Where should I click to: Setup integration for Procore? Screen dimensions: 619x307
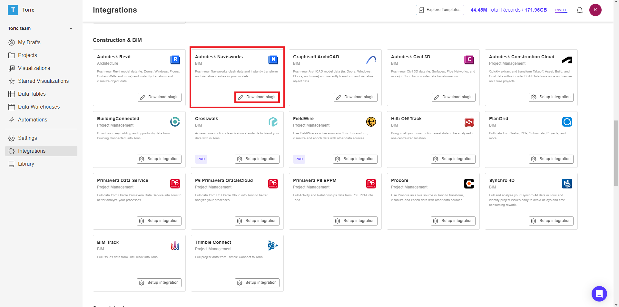click(x=453, y=221)
